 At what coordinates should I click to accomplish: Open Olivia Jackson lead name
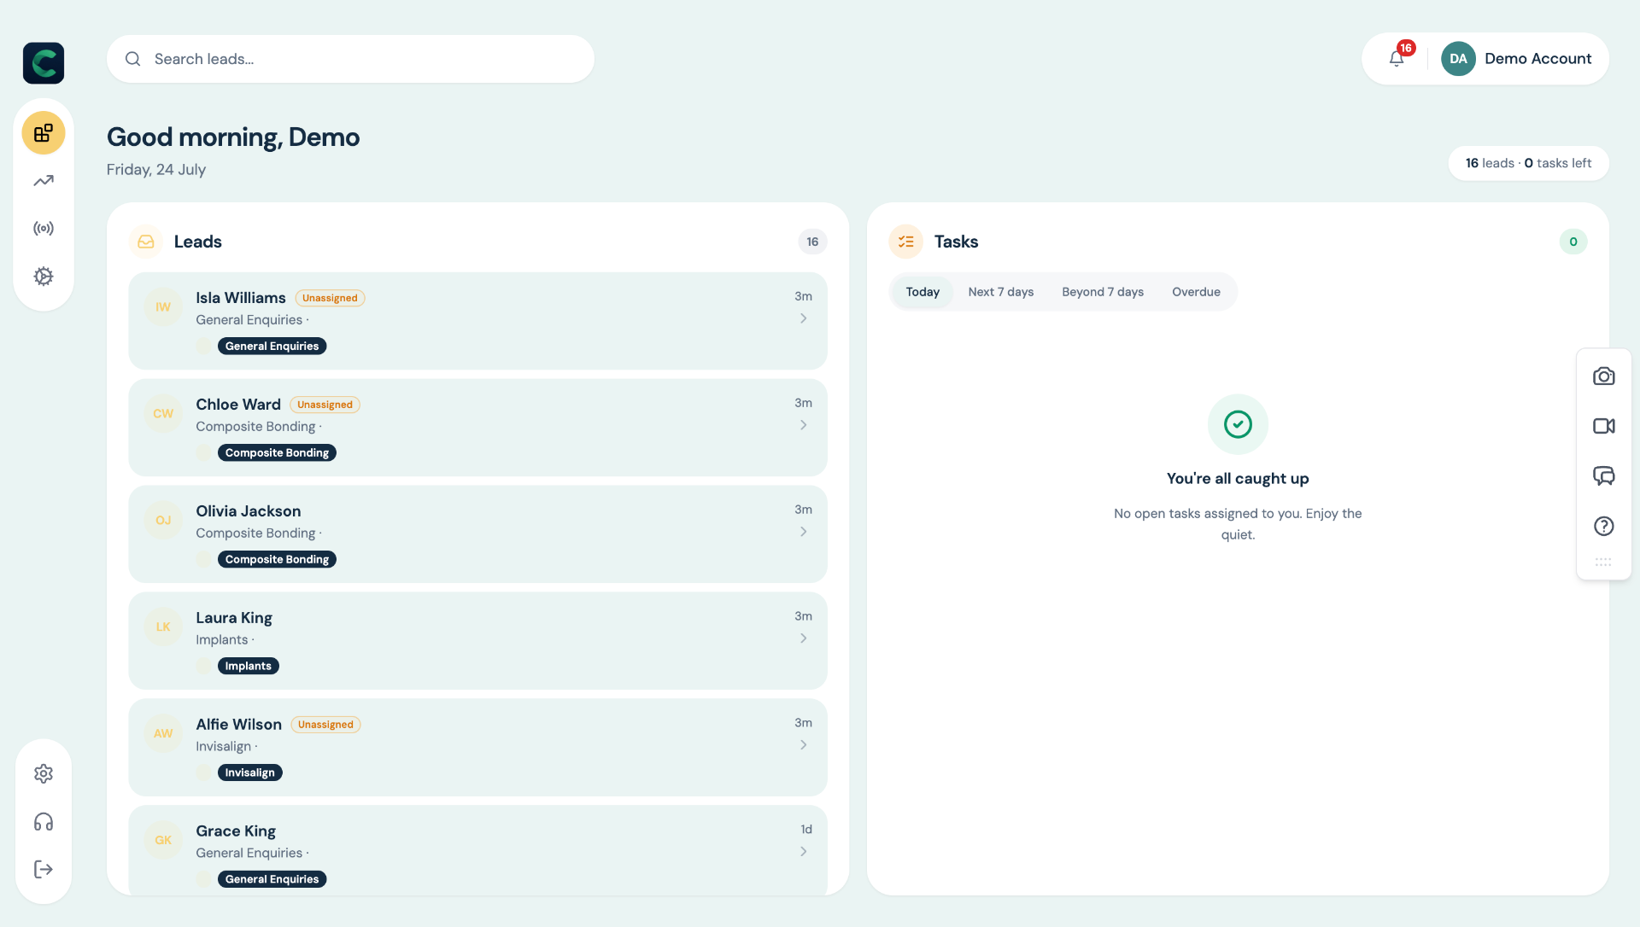coord(249,511)
